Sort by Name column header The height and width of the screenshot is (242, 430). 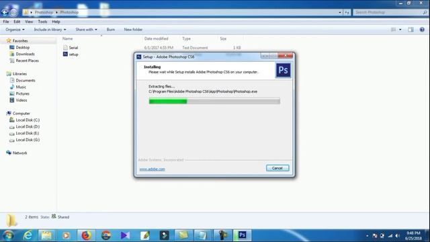coord(67,39)
